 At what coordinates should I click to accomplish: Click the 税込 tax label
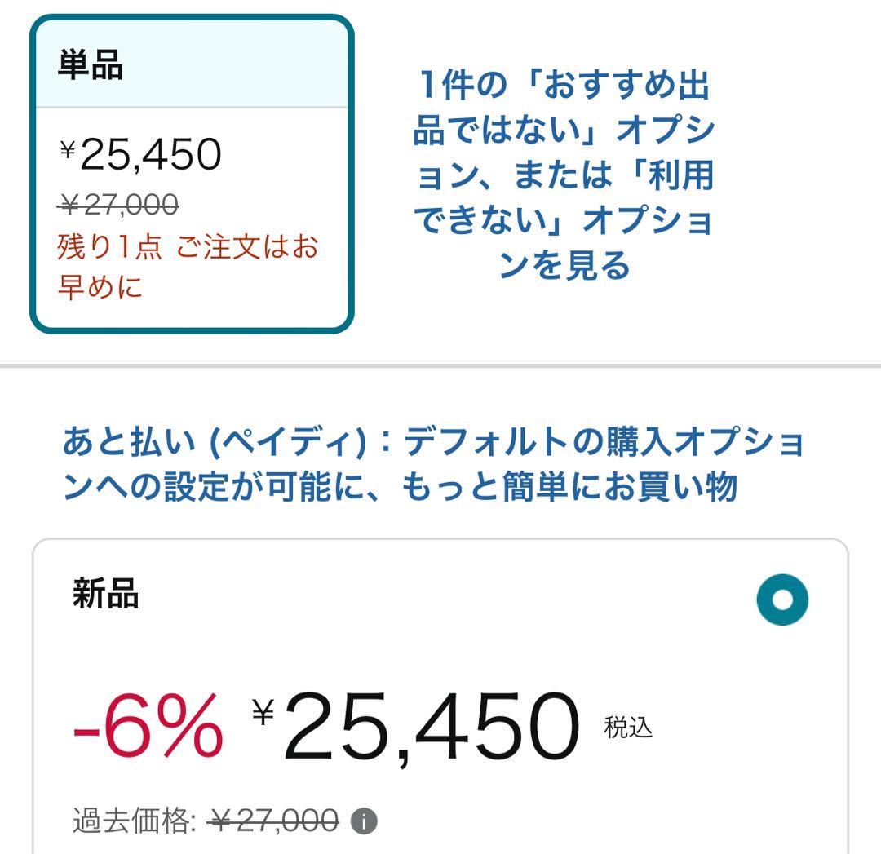[x=628, y=728]
